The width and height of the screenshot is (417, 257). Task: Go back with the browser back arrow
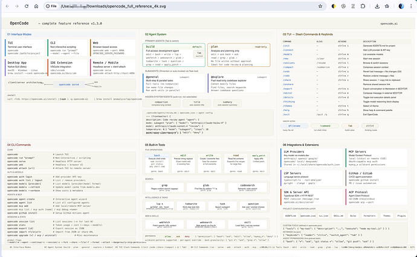point(7,6)
